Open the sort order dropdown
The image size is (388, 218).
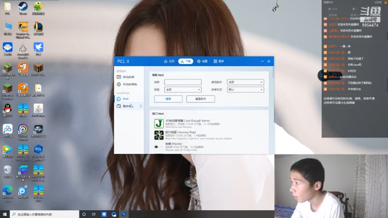pos(246,90)
